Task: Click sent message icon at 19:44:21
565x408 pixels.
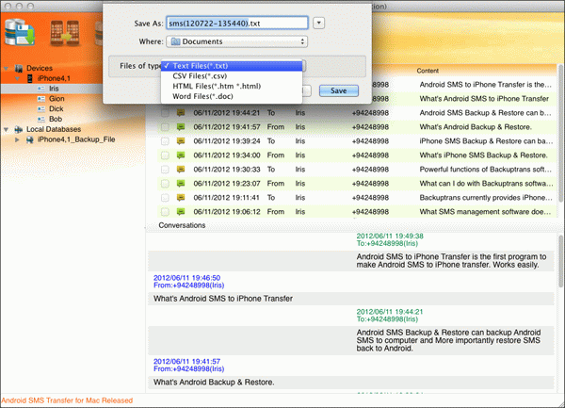Action: click(x=181, y=113)
